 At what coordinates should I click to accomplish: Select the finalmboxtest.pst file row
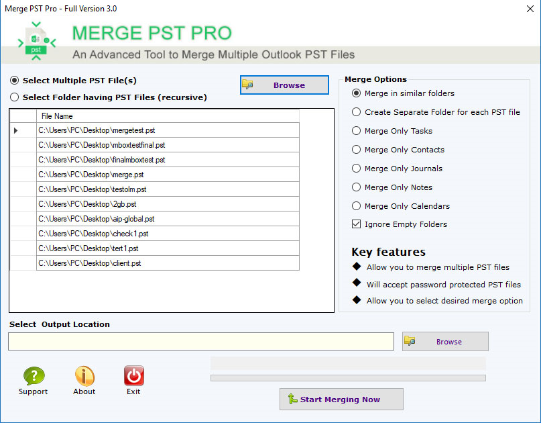coord(168,160)
